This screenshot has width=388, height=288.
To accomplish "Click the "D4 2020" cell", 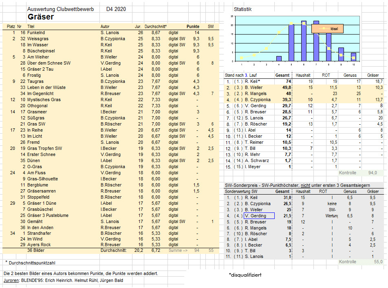I will 116,9.
